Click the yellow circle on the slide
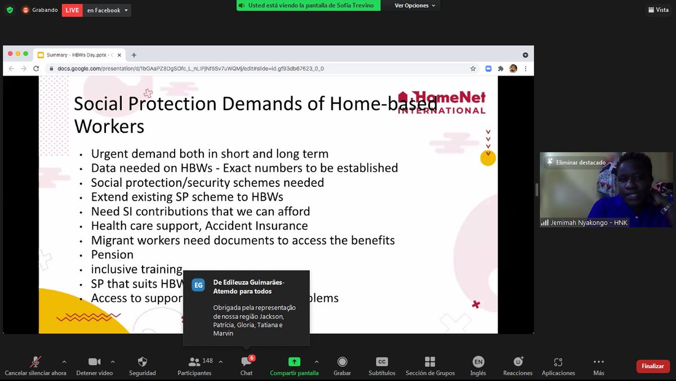The width and height of the screenshot is (676, 381). (488, 158)
